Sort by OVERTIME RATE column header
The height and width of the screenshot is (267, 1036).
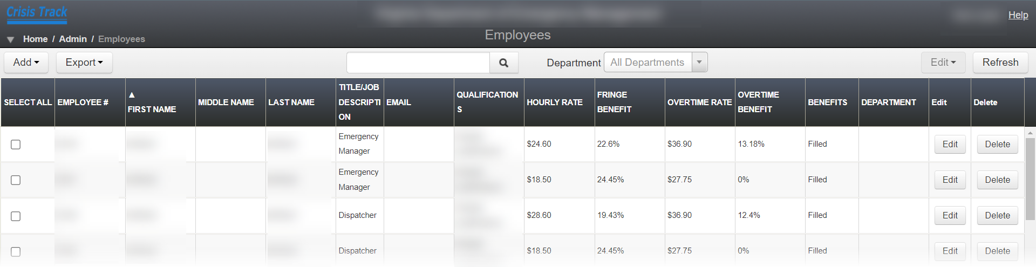coord(700,102)
